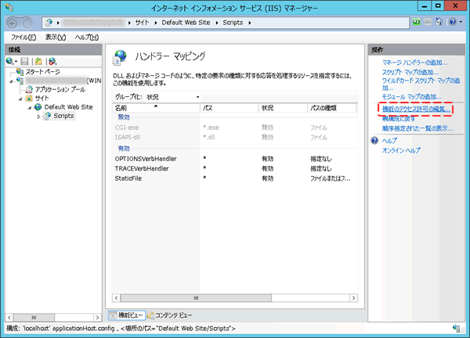This screenshot has width=470, height=338.
Task: Click モジュール マップの追加... link
Action: (411, 97)
